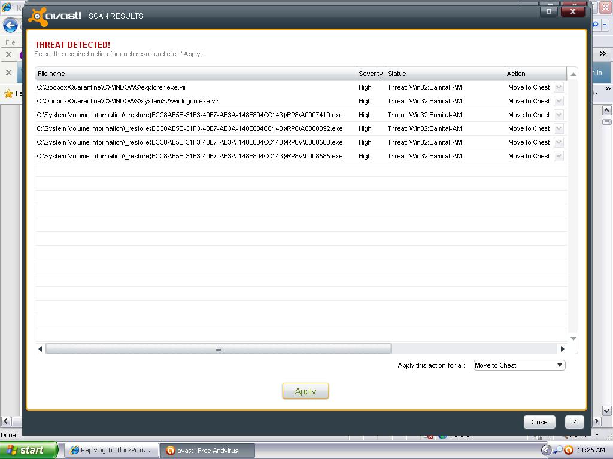Viewport: 613px width, 459px height.
Task: Open the Favorites star in Internet Explorer
Action: point(8,93)
